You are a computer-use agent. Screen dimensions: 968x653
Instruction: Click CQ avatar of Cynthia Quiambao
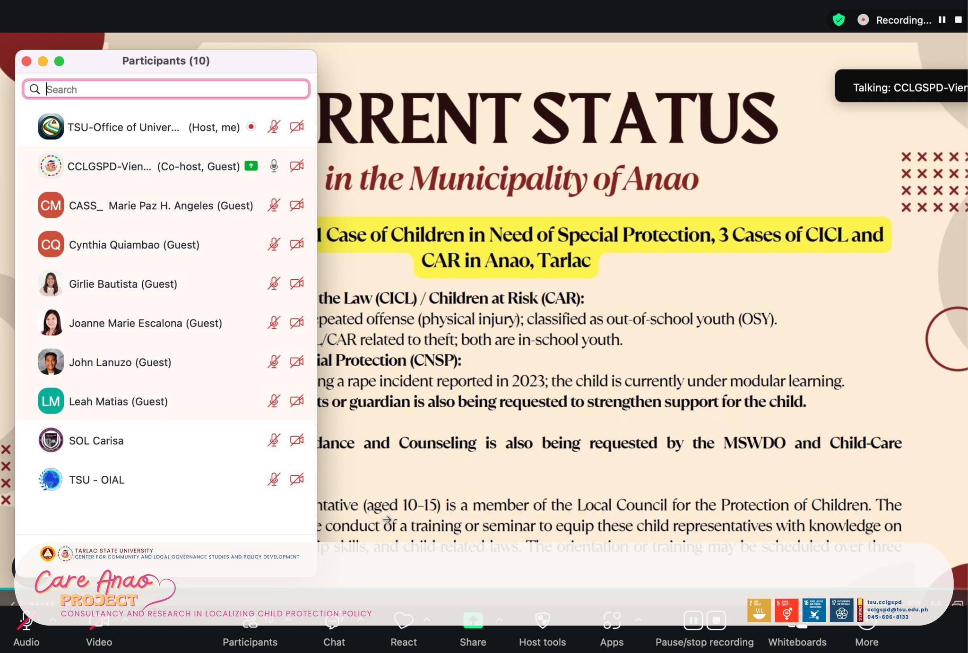tap(51, 244)
